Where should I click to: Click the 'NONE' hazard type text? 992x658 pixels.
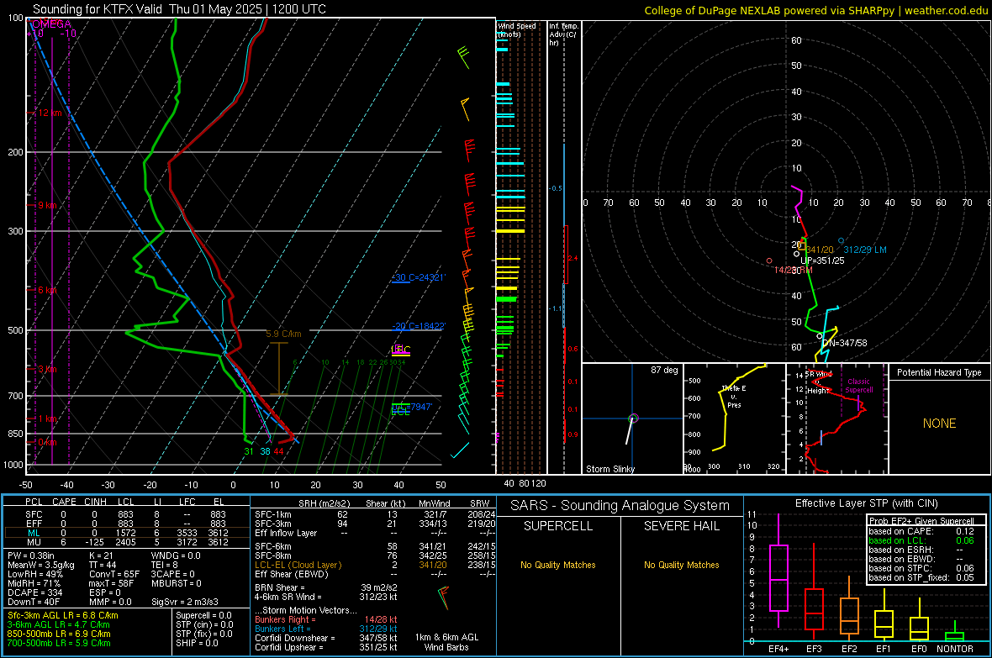(939, 424)
